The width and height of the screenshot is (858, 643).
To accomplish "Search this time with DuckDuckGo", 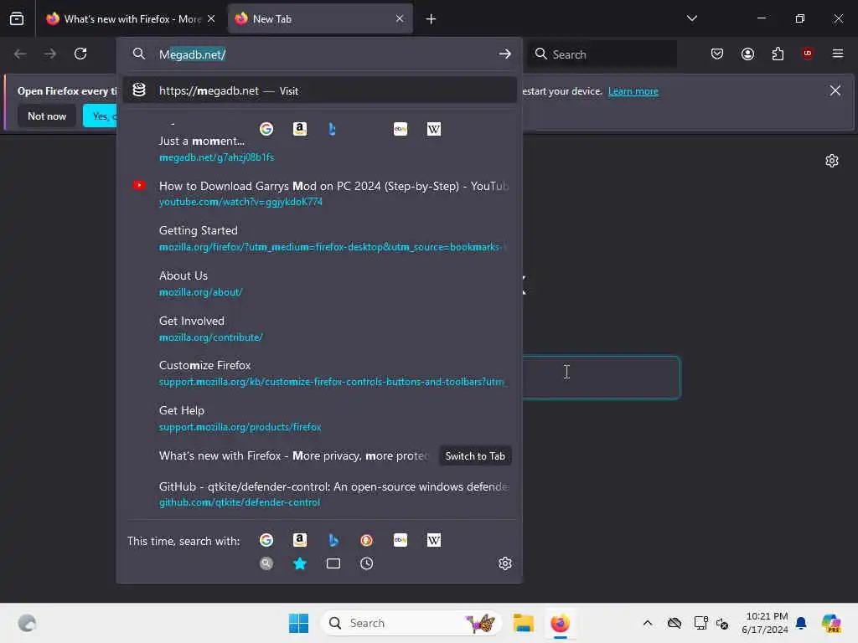I will point(367,540).
